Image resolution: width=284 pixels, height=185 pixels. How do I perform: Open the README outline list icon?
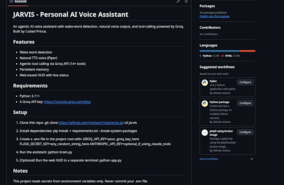coord(186,1)
